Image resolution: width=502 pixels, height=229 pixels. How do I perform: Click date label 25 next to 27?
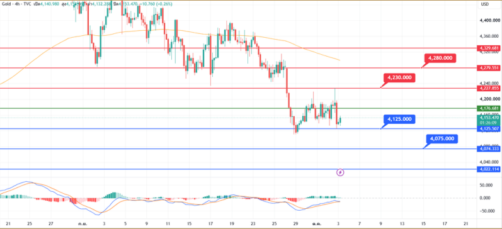pos(29,223)
